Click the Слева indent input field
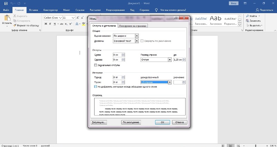Image resolution: width=277 pixels, height=147 pixels. (x=117, y=55)
